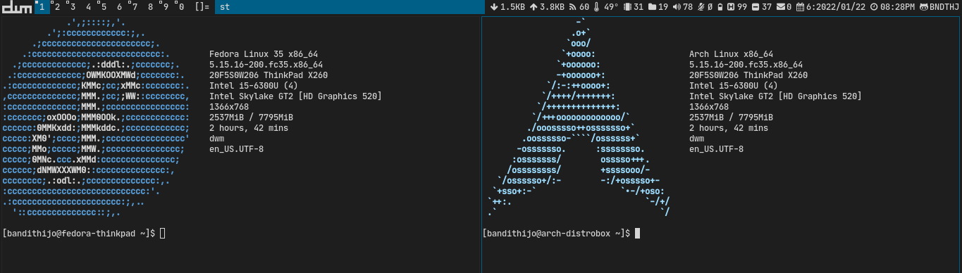Click the clock icon showing 08:28PM
This screenshot has width=962, height=273.
(x=874, y=7)
